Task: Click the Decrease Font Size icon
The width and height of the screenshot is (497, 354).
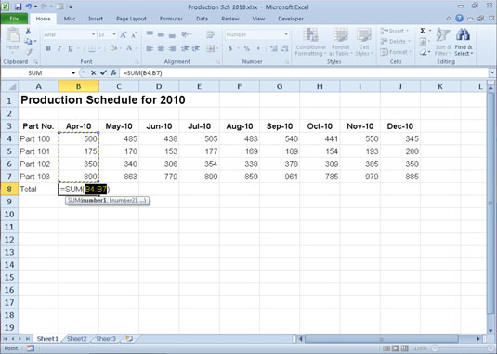Action: pyautogui.click(x=134, y=35)
